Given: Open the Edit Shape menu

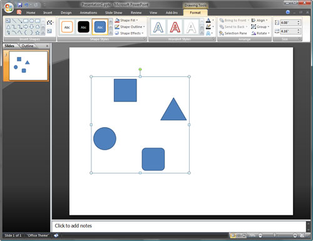Looking at the screenshot, I should tap(50, 23).
